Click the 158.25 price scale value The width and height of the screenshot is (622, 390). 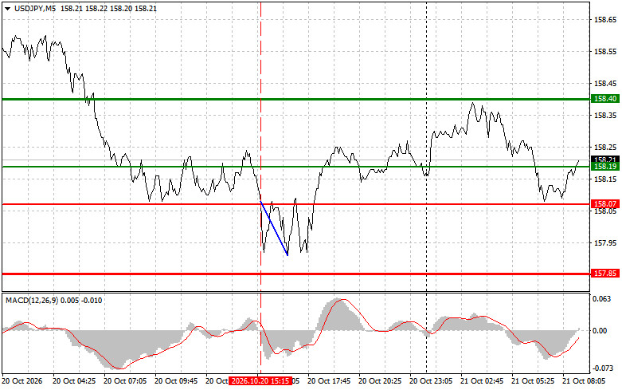pos(605,147)
